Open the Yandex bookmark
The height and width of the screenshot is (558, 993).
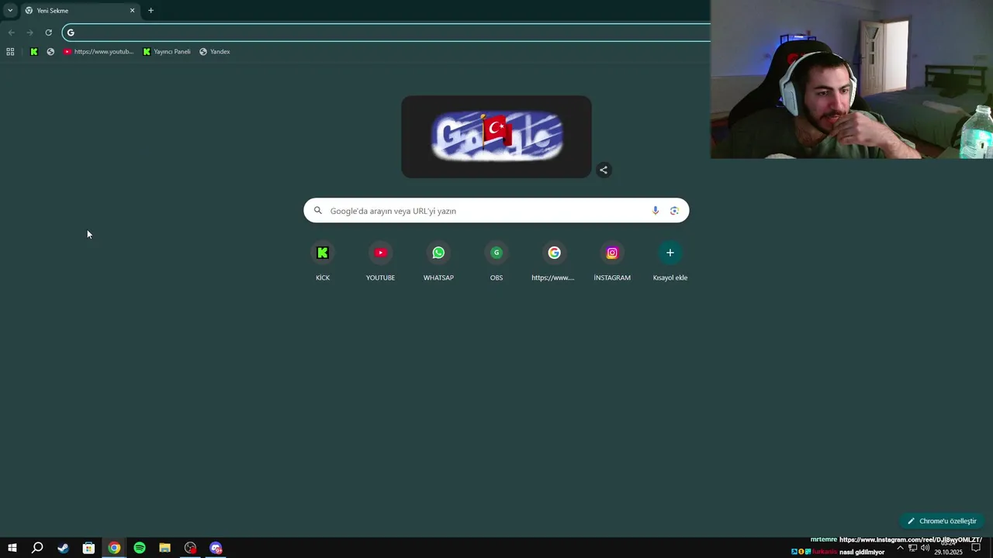coord(215,52)
